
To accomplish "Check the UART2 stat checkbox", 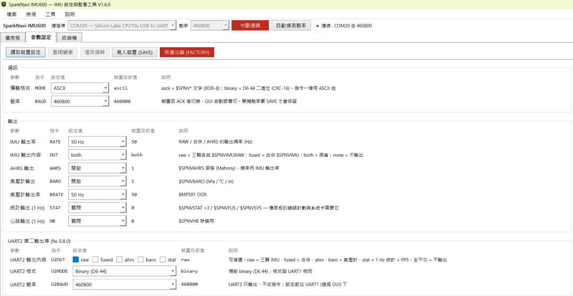I will point(163,259).
